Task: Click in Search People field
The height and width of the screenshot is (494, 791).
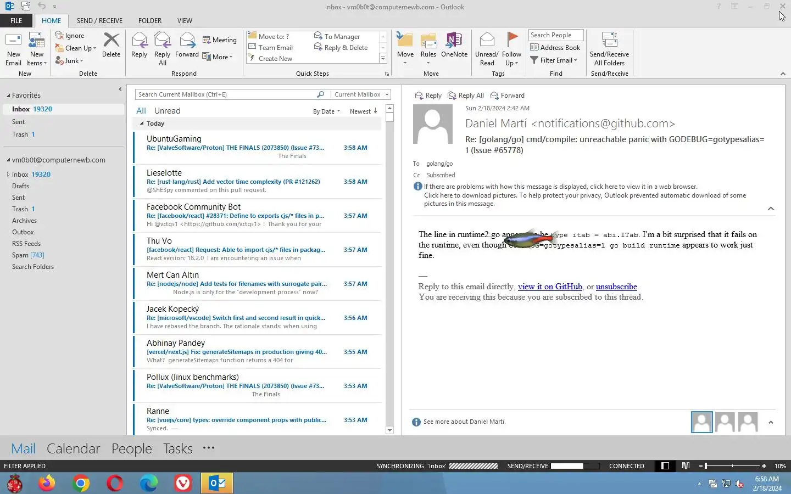Action: (556, 35)
